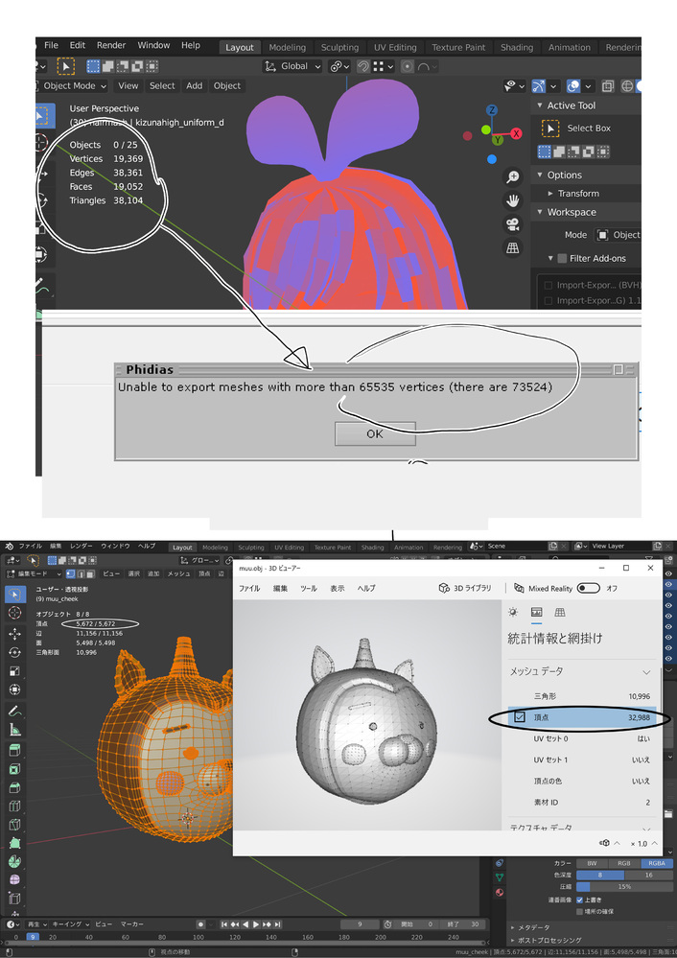Image resolution: width=677 pixels, height=958 pixels.
Task: Select RGBA color mode button
Action: pos(657,863)
